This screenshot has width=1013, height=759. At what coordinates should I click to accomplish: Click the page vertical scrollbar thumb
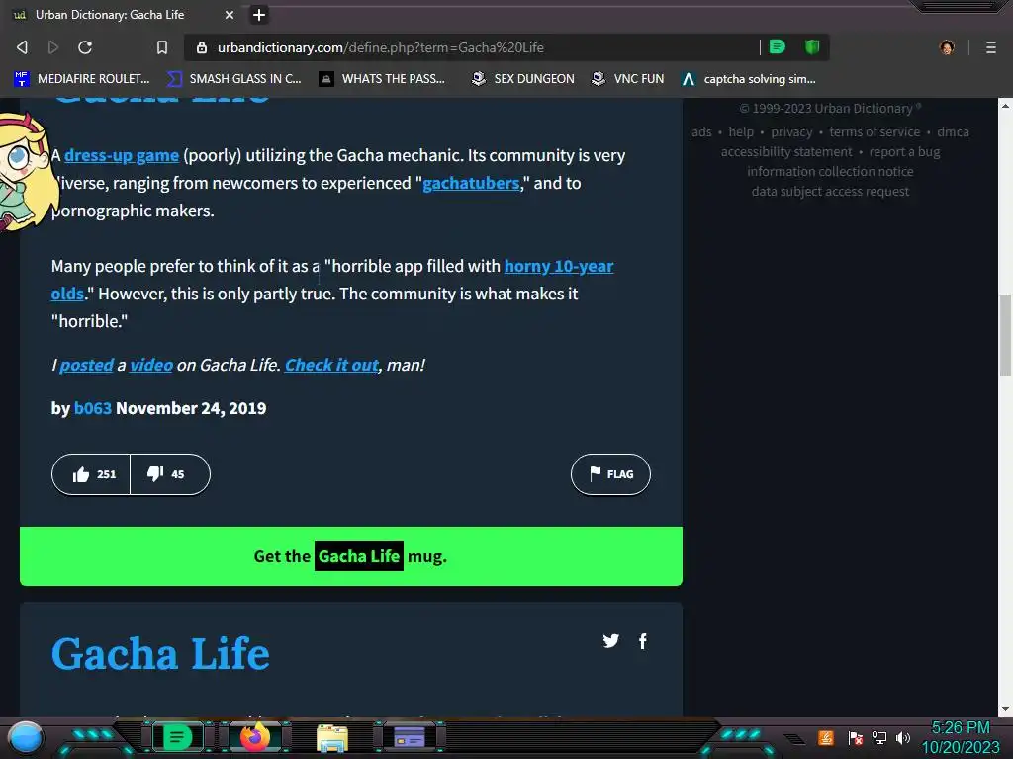[1005, 335]
